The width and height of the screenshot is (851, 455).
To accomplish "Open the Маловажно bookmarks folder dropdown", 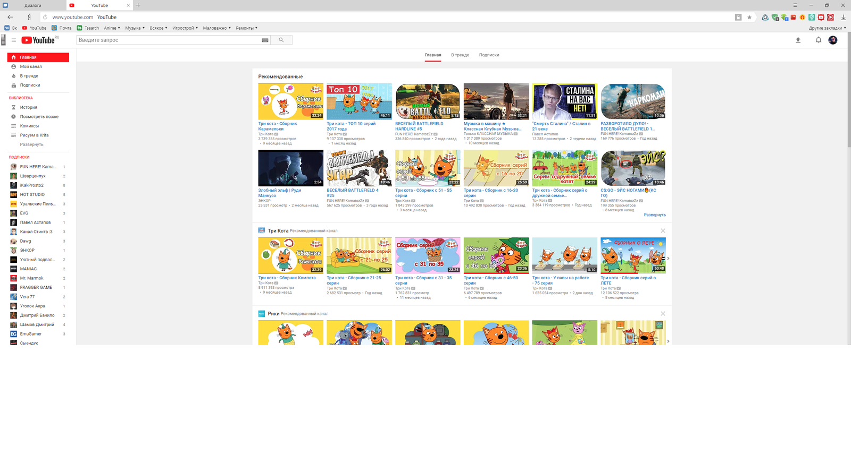I will pyautogui.click(x=217, y=28).
